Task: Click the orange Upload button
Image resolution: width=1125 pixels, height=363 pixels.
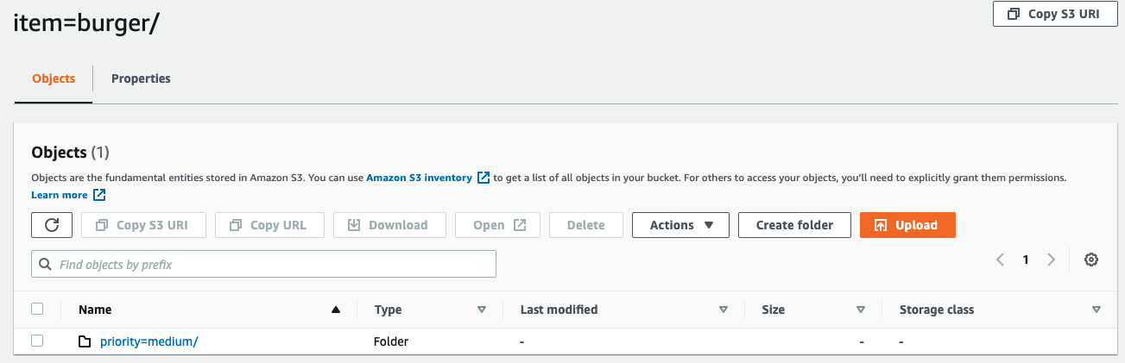Action: pos(907,225)
